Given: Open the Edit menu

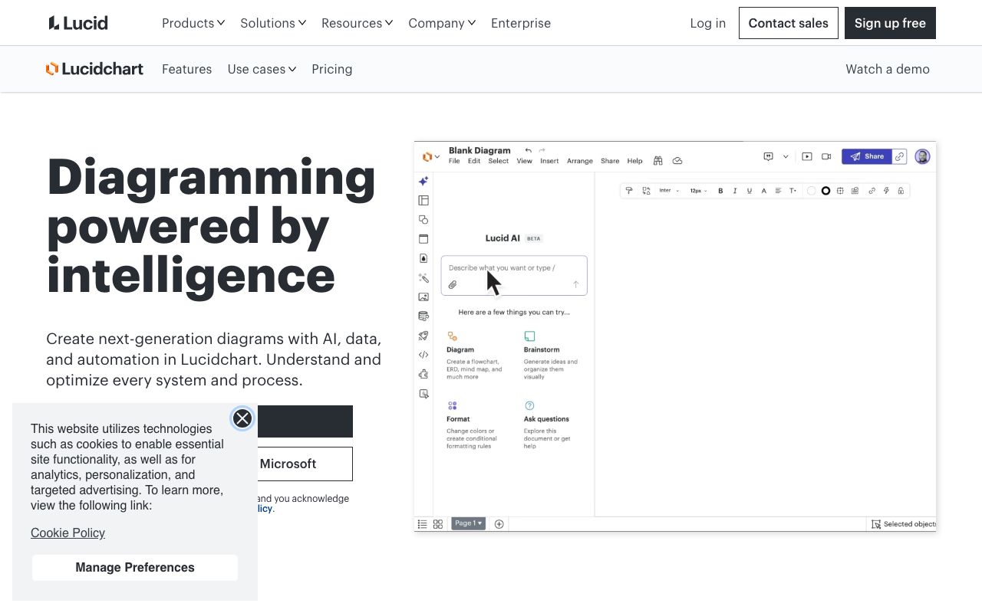Looking at the screenshot, I should point(474,161).
